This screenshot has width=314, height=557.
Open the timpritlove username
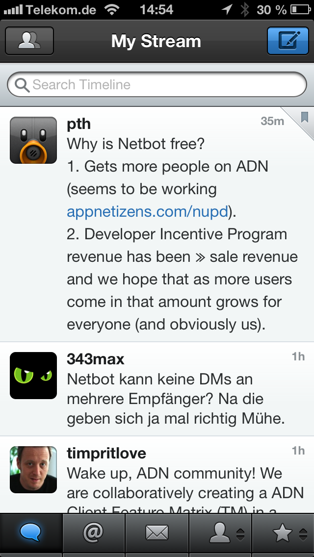(x=106, y=453)
